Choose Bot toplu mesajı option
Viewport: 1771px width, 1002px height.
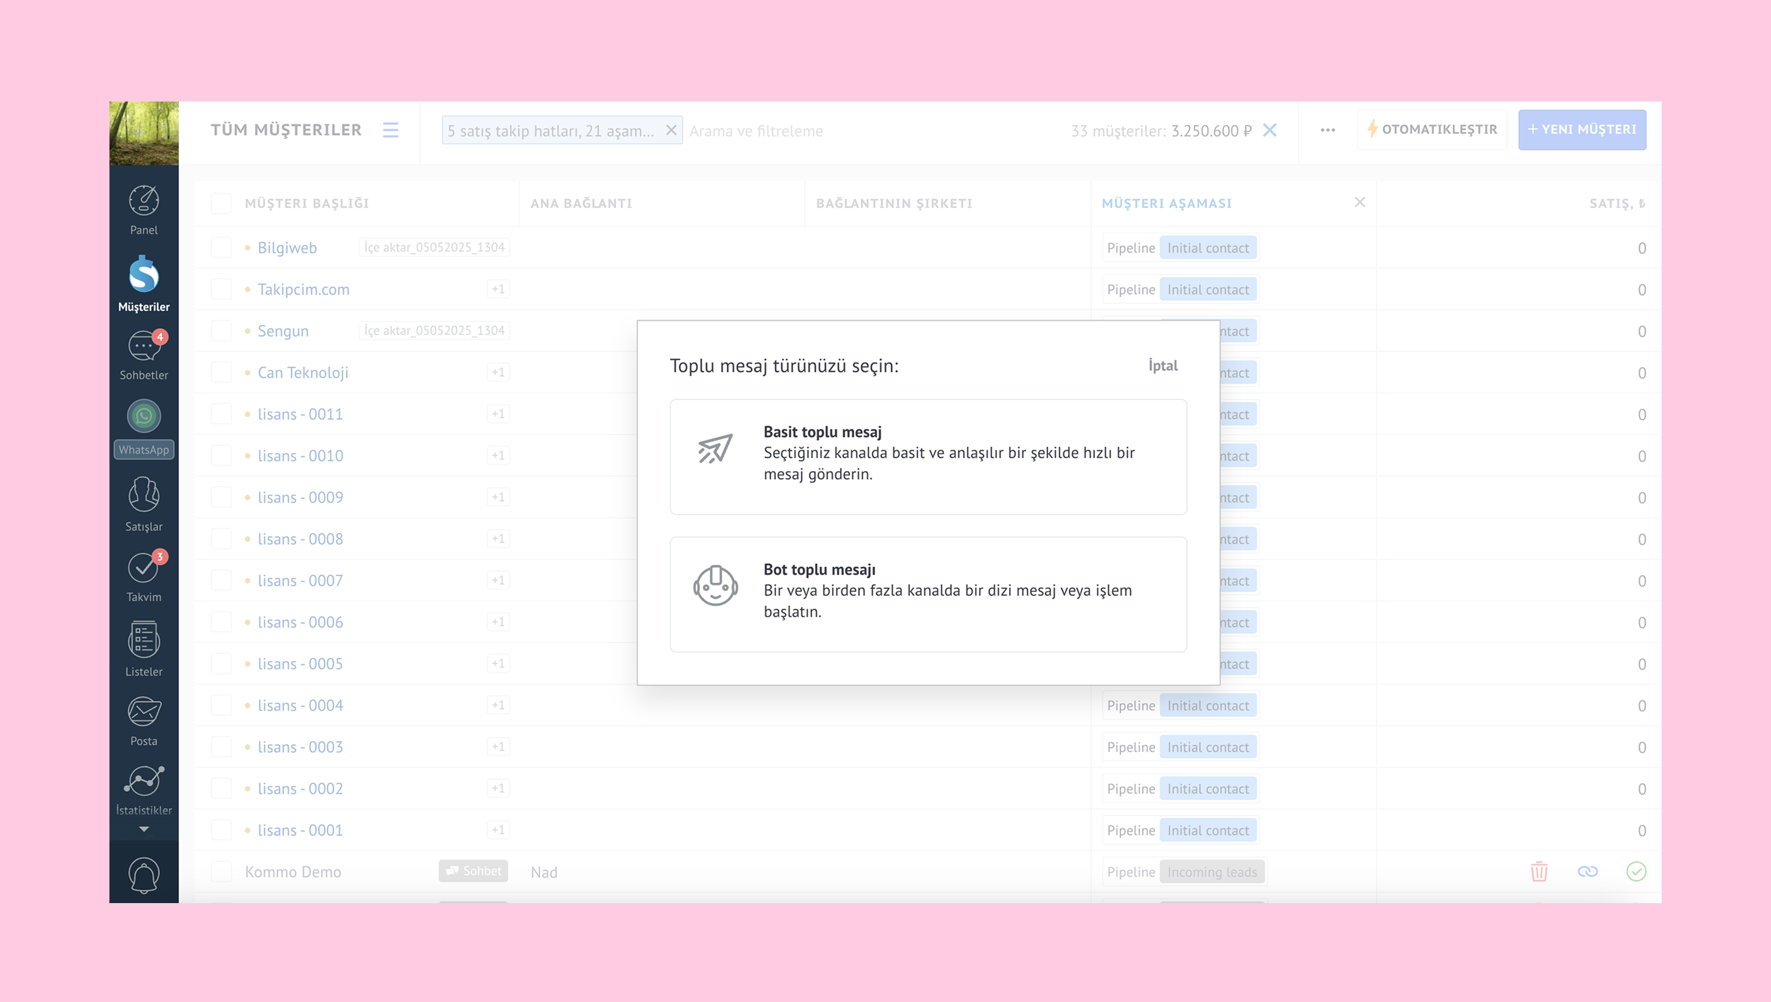pyautogui.click(x=928, y=595)
